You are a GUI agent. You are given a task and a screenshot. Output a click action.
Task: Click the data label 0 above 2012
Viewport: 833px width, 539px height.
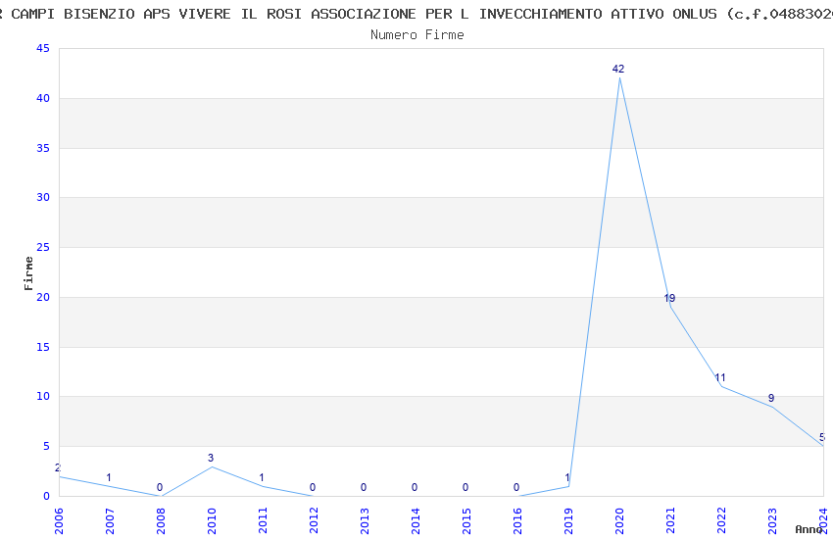313,487
